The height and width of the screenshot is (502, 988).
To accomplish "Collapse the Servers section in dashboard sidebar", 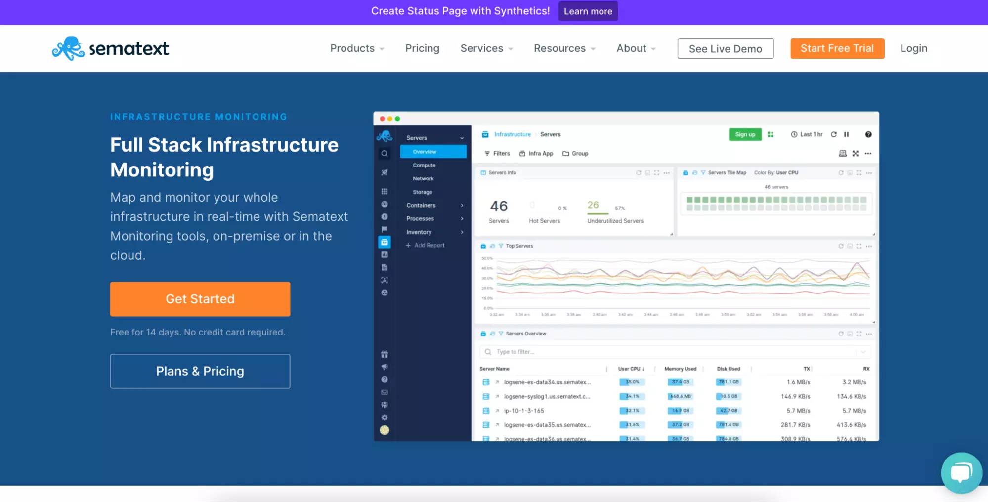I will point(462,138).
